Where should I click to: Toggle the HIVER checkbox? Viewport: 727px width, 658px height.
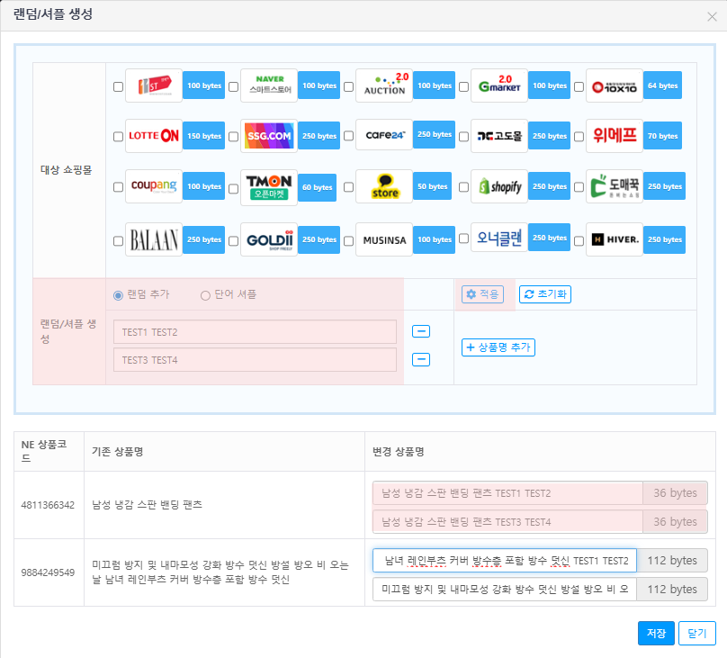click(579, 240)
